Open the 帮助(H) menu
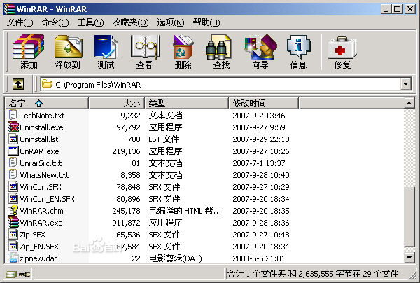 [x=206, y=22]
